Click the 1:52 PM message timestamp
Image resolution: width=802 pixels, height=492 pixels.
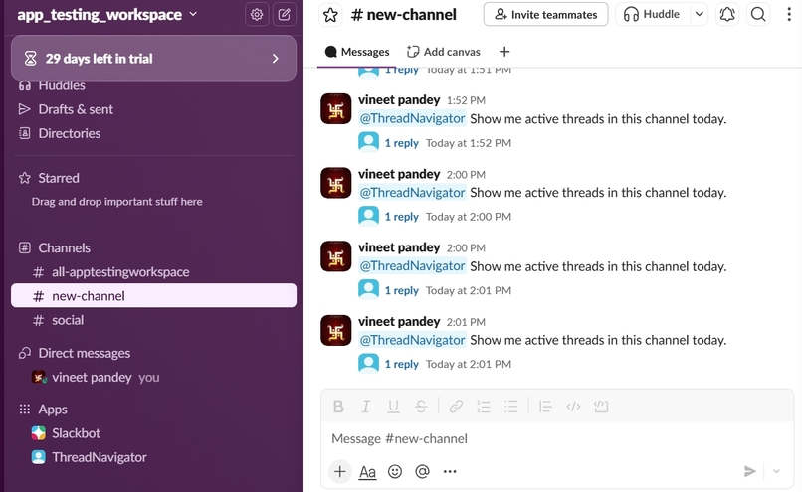[x=466, y=100]
